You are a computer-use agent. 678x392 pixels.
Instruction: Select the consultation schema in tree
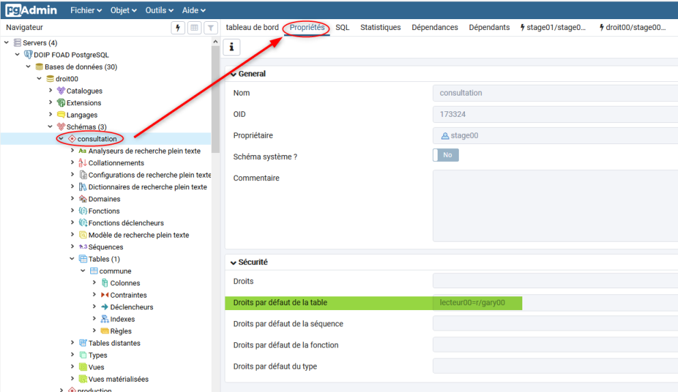click(x=96, y=139)
